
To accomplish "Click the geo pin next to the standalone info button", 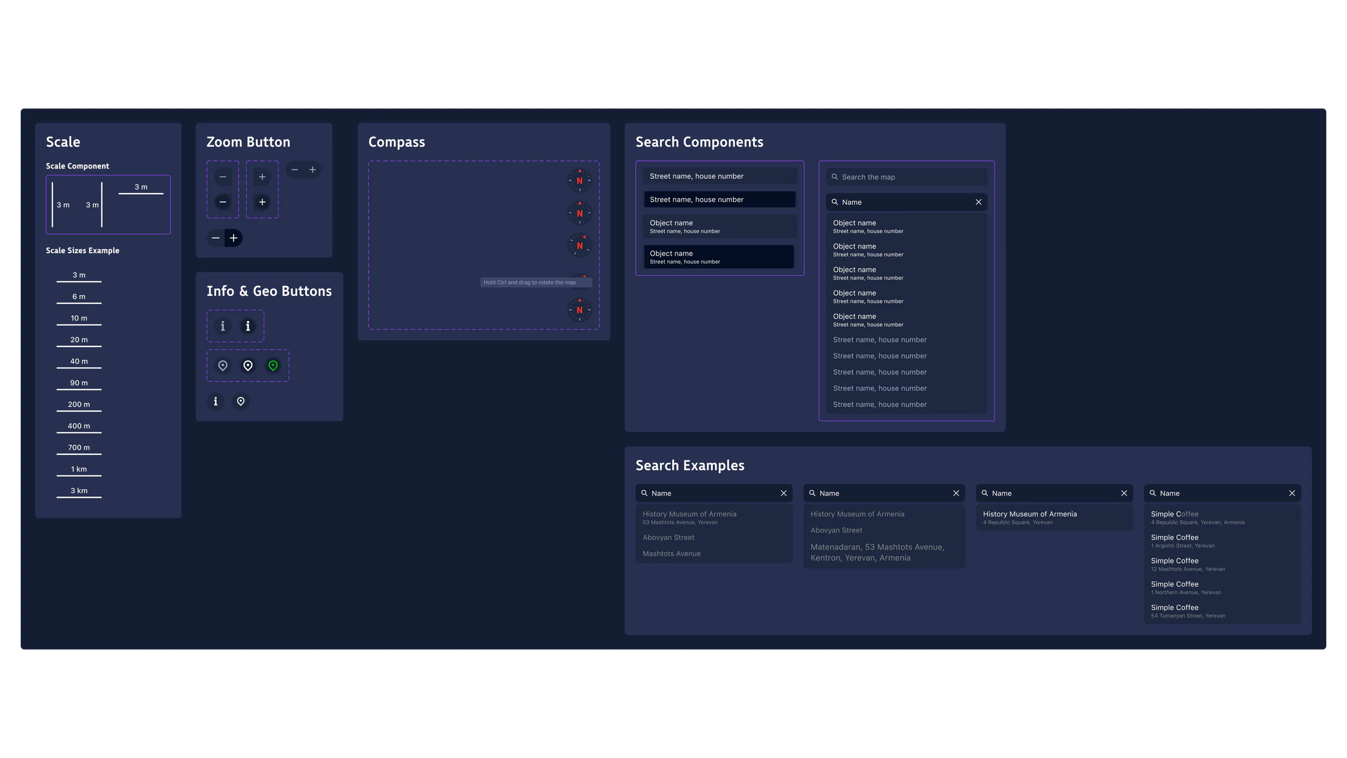I will pyautogui.click(x=241, y=401).
